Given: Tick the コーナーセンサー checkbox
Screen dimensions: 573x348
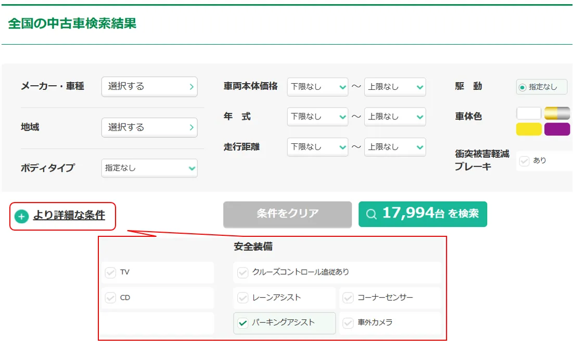Looking at the screenshot, I should pos(348,298).
